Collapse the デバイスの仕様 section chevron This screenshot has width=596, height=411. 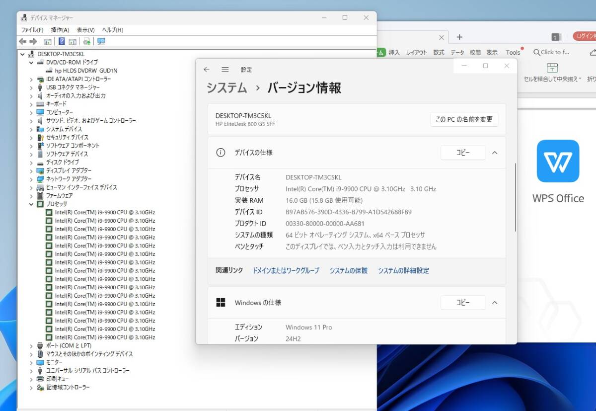tap(495, 153)
